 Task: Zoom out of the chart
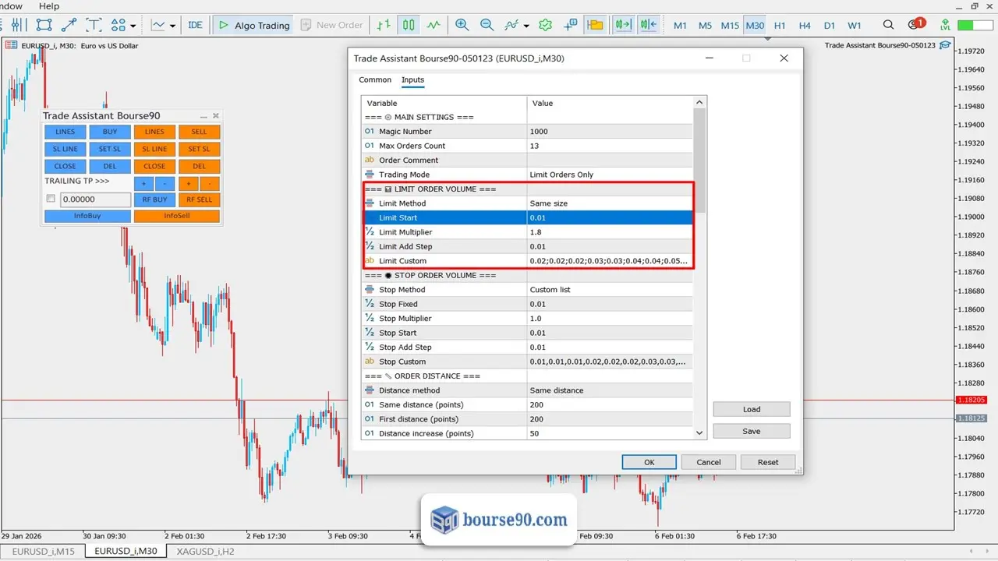[x=487, y=25]
